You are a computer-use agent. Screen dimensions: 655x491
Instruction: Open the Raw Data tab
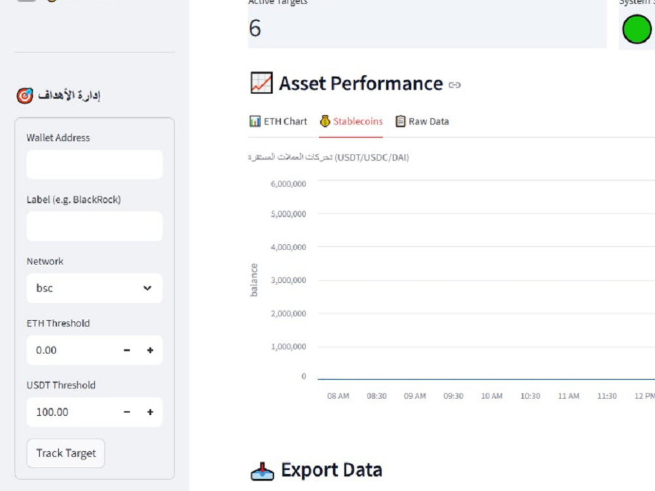point(422,122)
